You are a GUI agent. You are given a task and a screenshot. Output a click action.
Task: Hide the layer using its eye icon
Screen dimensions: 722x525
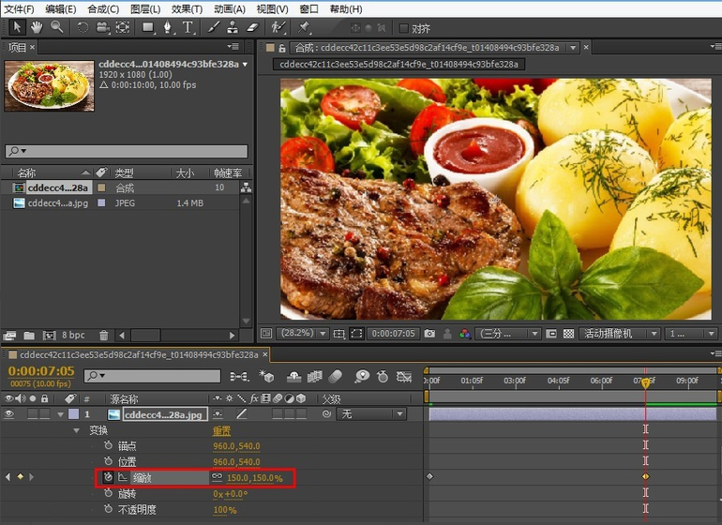coord(9,414)
